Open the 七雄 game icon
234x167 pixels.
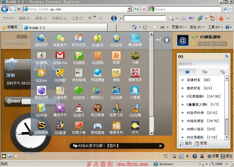pos(135,58)
